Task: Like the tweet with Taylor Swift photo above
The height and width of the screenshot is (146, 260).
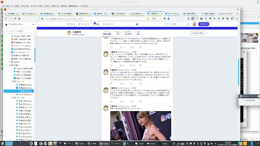Action: coord(131,101)
